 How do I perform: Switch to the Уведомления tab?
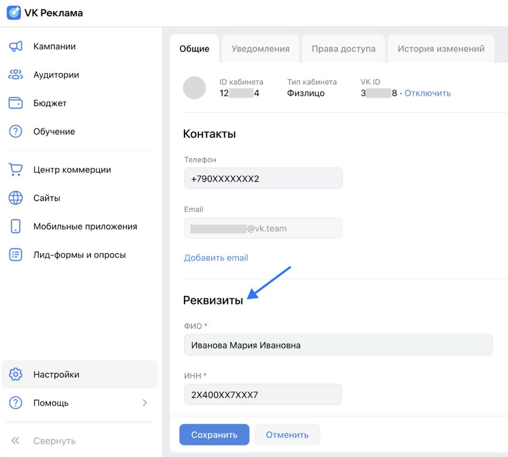point(260,48)
